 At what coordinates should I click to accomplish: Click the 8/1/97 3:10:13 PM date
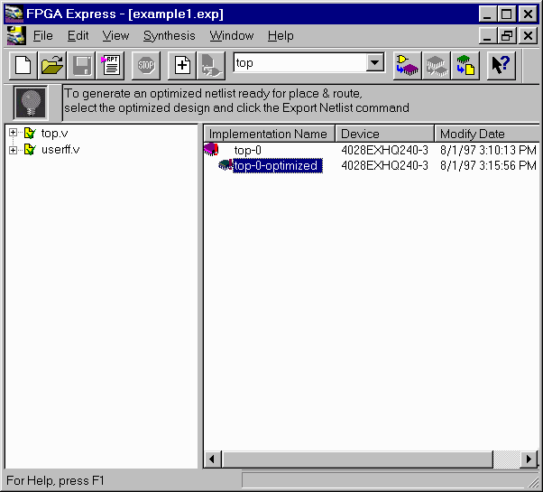pyautogui.click(x=488, y=150)
